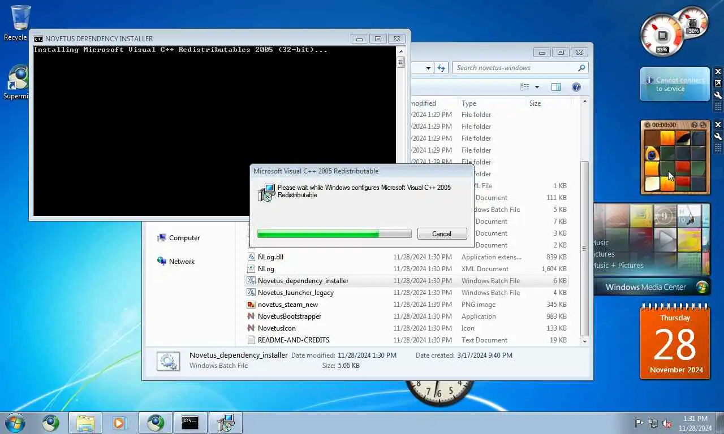Image resolution: width=724 pixels, height=434 pixels.
Task: Click the '1,604 KB' size cell
Action: pos(553,269)
